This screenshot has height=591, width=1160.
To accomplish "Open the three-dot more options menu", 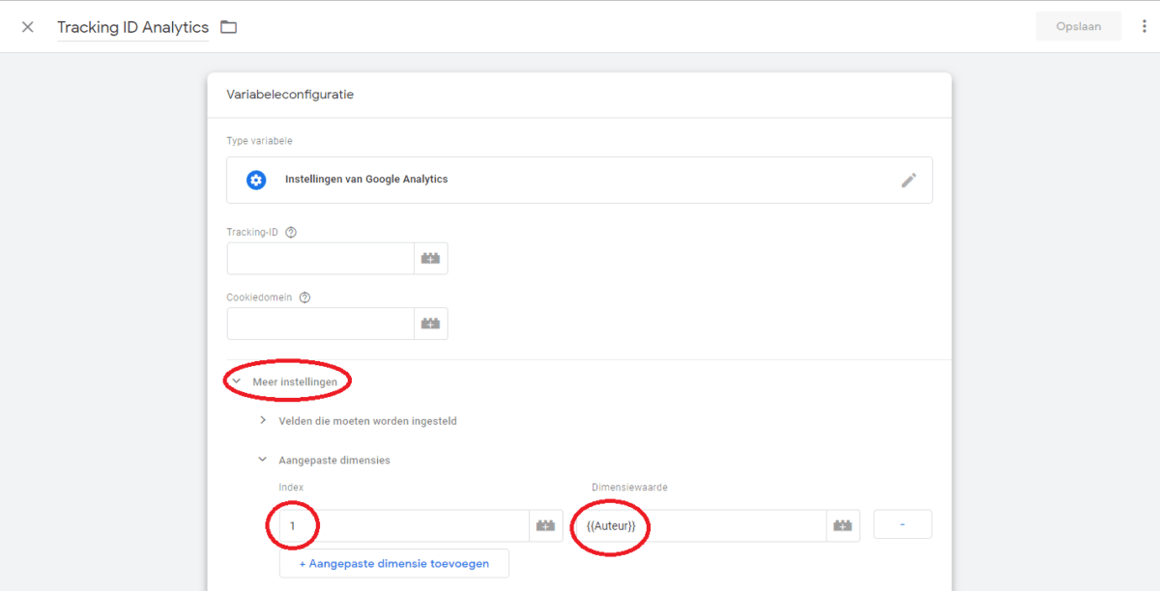I will 1145,26.
